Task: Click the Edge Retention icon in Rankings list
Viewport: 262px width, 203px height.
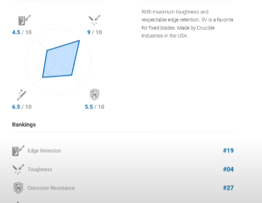Action: [18, 151]
